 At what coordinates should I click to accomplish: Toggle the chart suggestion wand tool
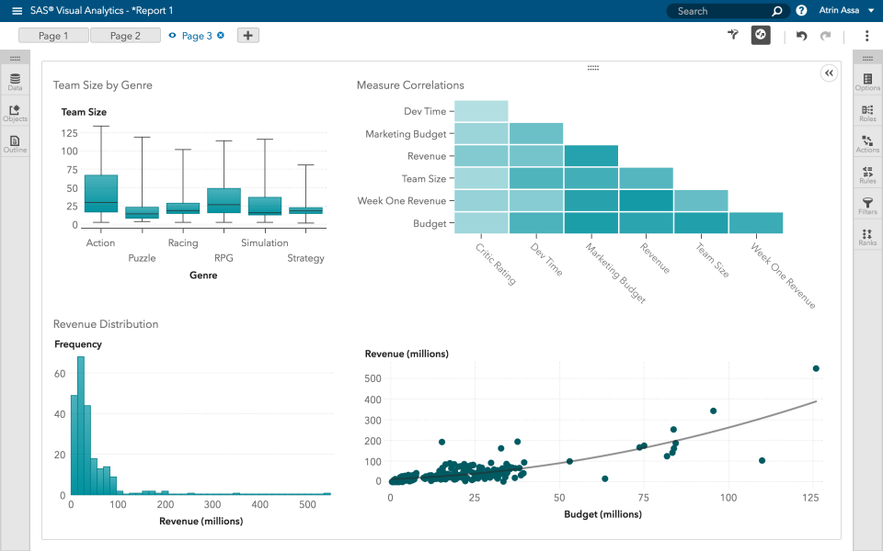click(732, 34)
